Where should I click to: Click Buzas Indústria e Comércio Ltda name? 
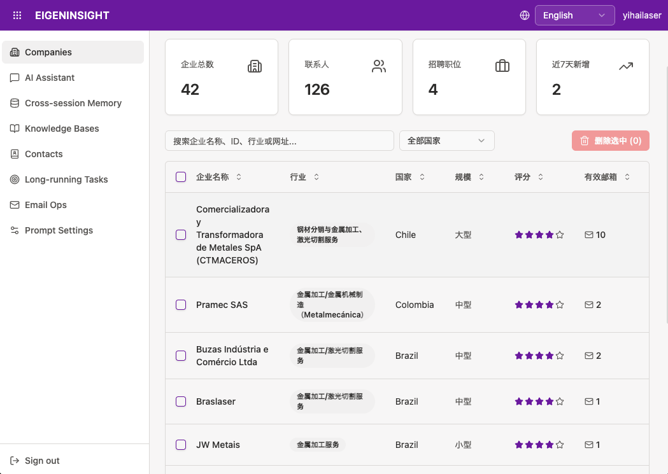click(232, 356)
